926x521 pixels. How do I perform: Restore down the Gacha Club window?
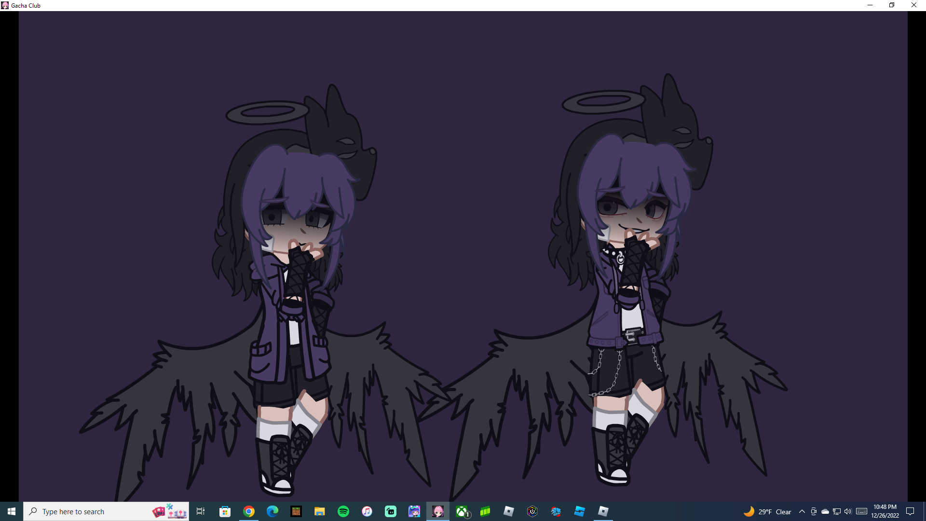coord(892,5)
